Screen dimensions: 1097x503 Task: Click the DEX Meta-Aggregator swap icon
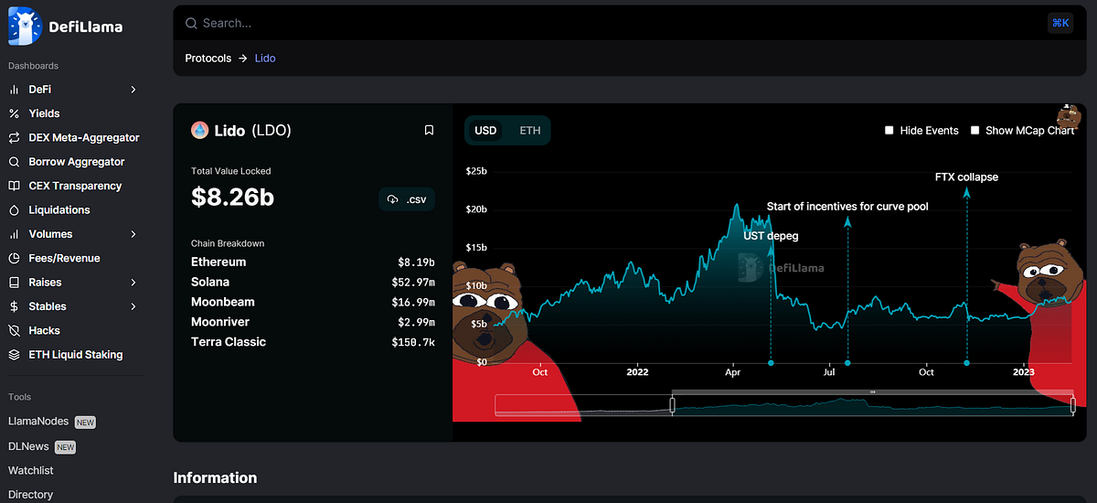(x=14, y=138)
